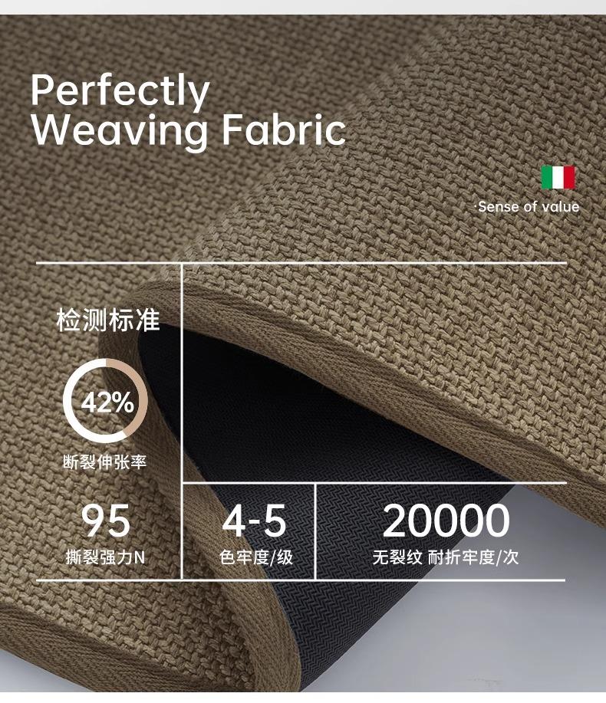Click the 42% circular progress ring
This screenshot has width=606, height=703.
105,401
